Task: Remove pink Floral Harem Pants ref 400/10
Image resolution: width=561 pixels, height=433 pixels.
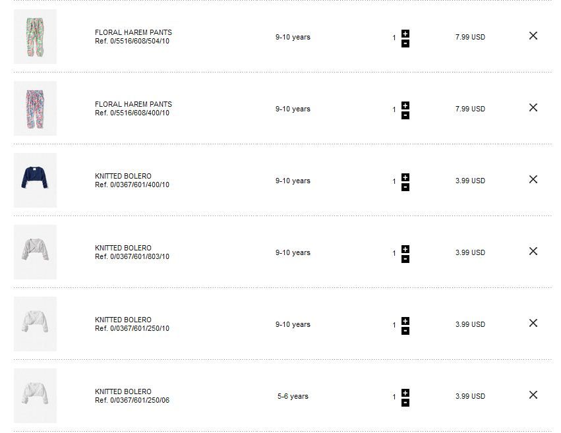Action: coord(533,107)
